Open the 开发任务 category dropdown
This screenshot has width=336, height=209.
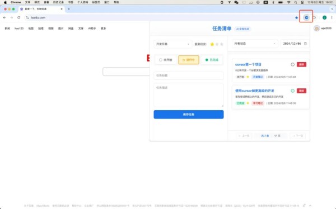pos(172,44)
